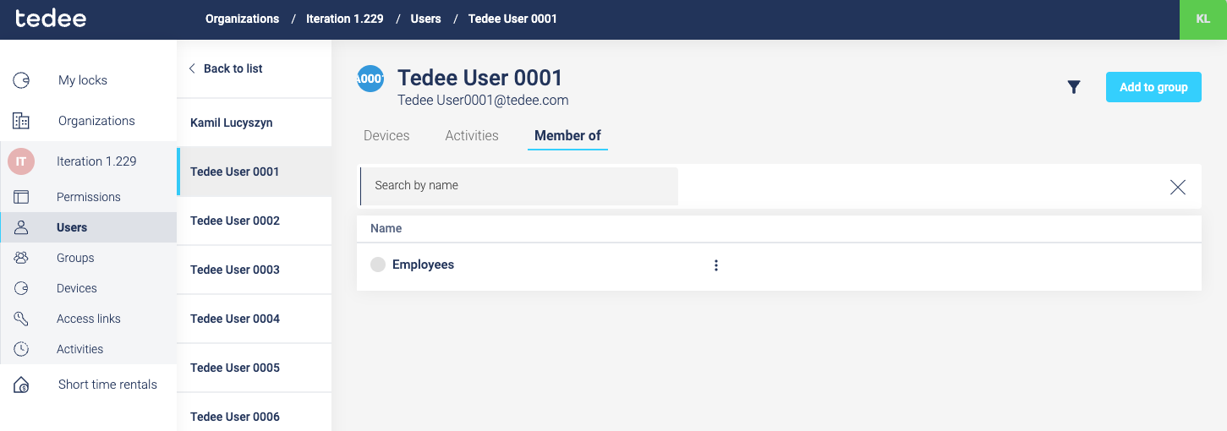Click the Add to group button
This screenshot has height=431, width=1227.
pyautogui.click(x=1153, y=87)
